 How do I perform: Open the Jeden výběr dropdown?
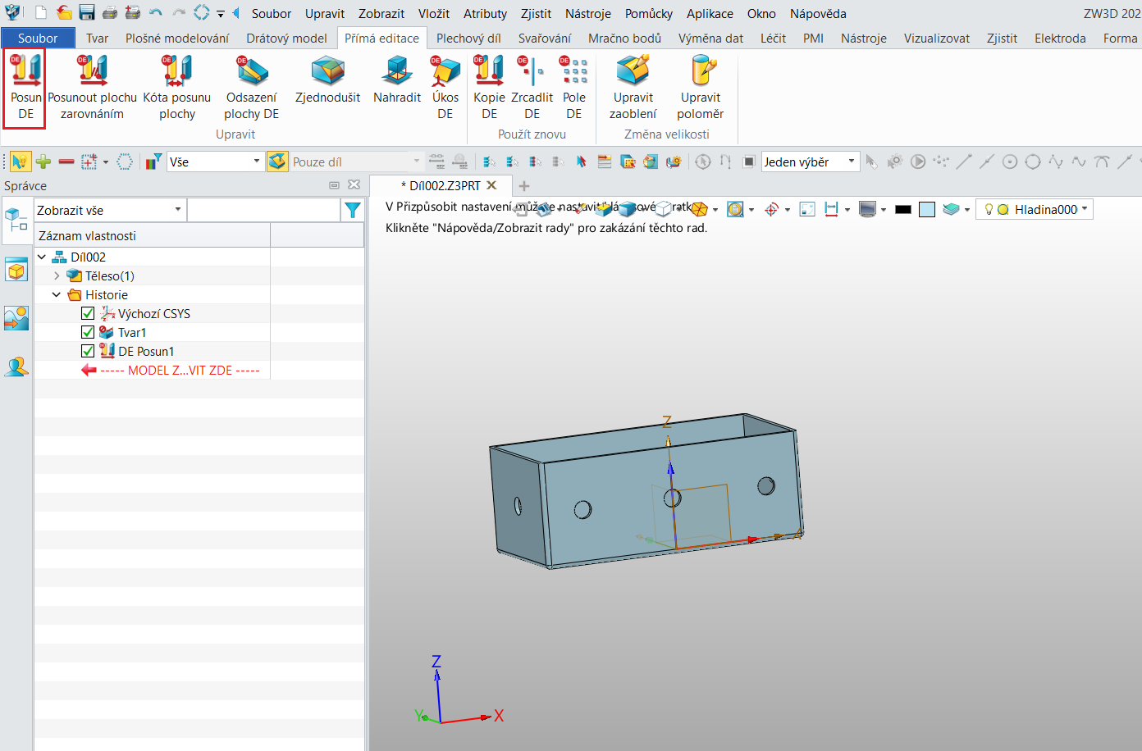tap(810, 162)
